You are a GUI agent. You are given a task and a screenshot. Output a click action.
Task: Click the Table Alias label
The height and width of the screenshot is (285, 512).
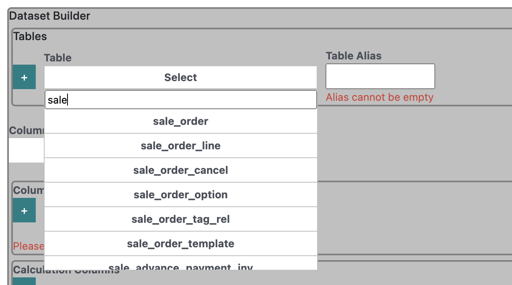click(x=354, y=56)
